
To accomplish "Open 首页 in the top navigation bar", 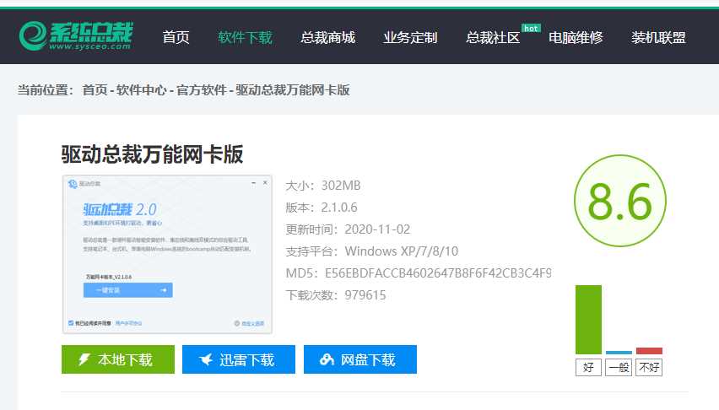I will click(176, 37).
